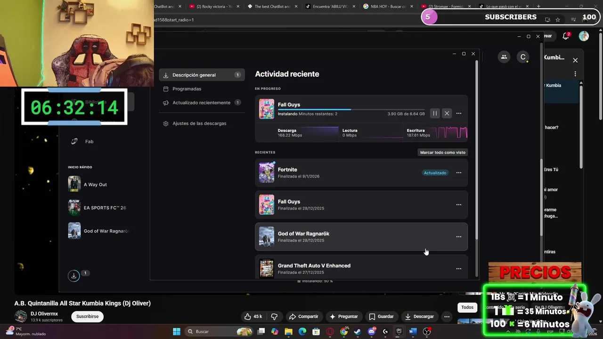Cancel the Fall Guys download
This screenshot has width=603, height=339.
click(447, 113)
